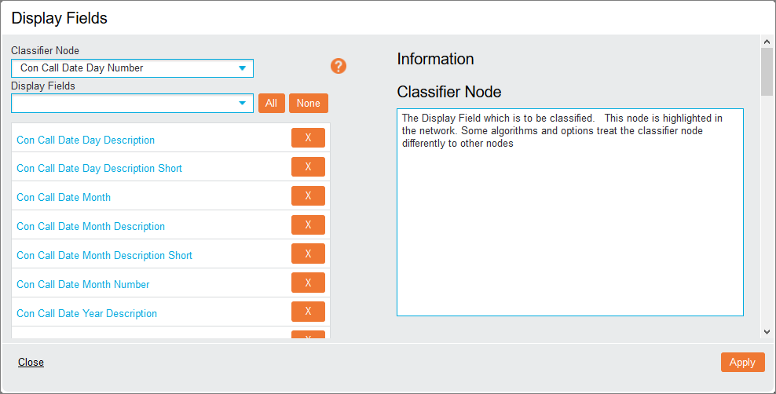
Task: Click the Close link
Action: 31,363
